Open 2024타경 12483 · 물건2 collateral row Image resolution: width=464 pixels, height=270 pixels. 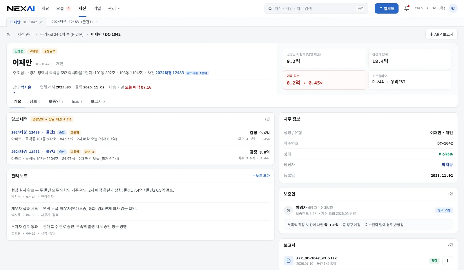[x=140, y=155]
